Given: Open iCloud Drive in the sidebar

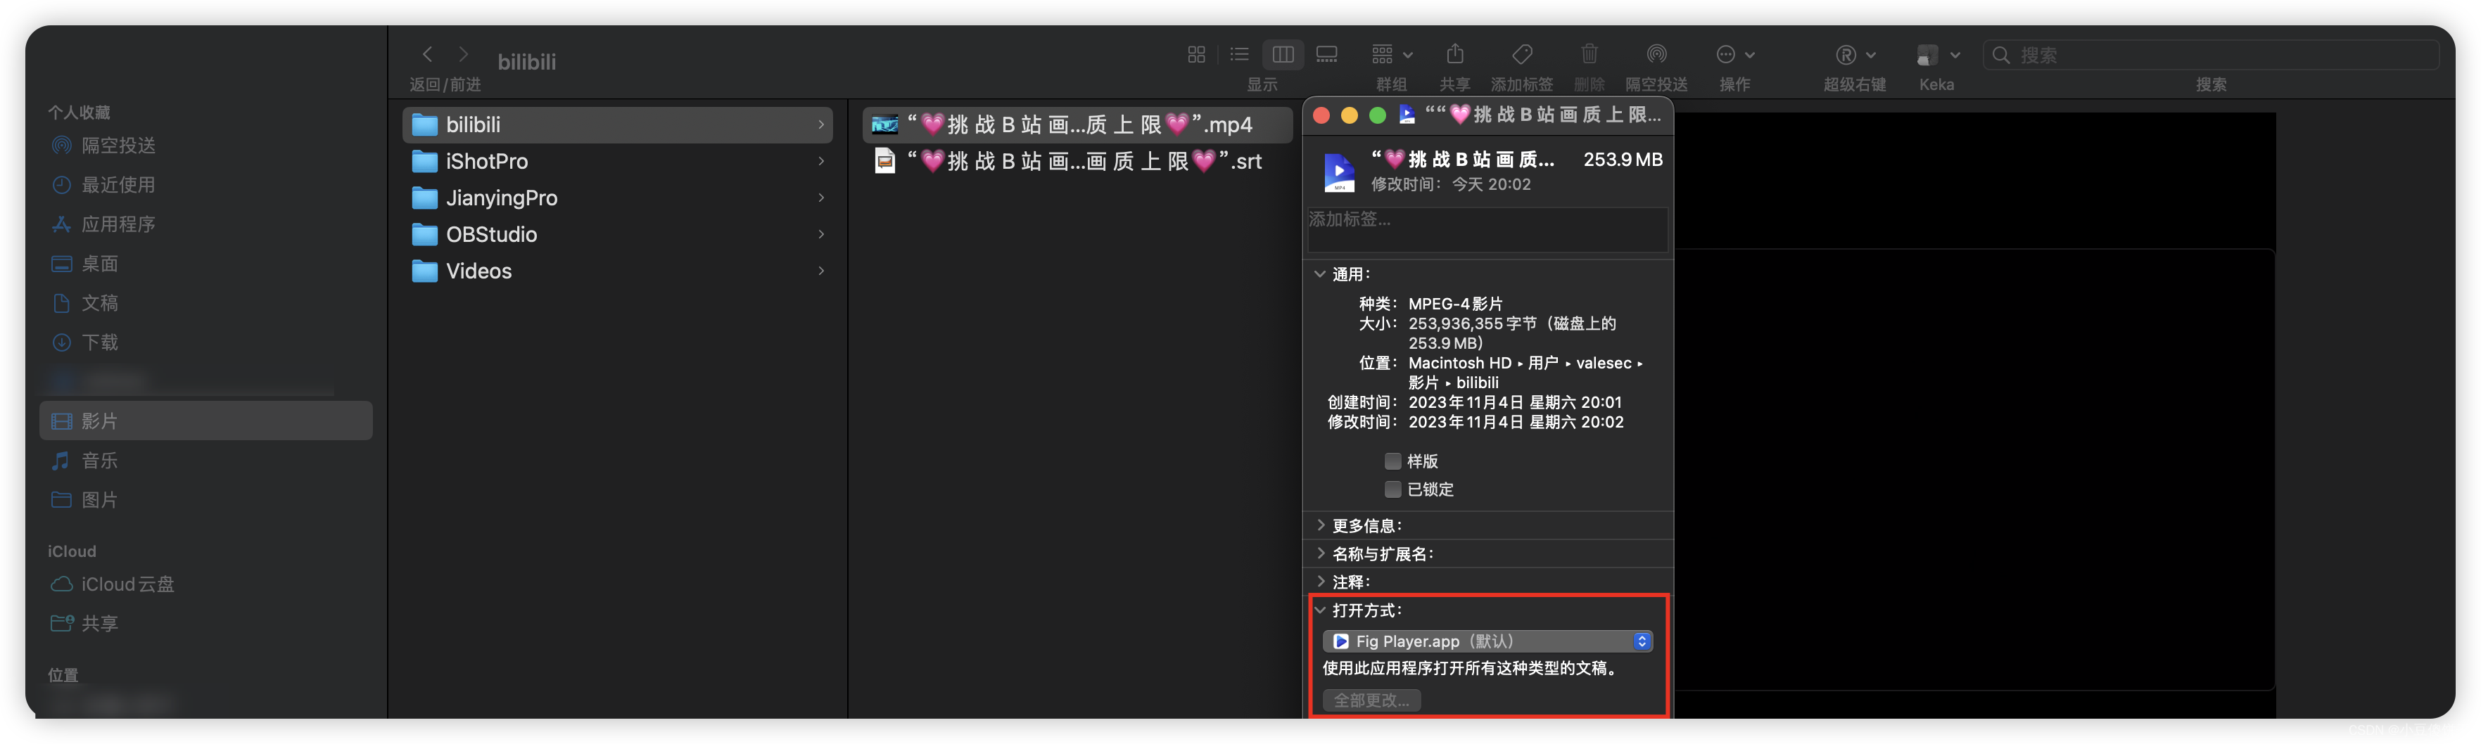Looking at the screenshot, I should pyautogui.click(x=205, y=584).
